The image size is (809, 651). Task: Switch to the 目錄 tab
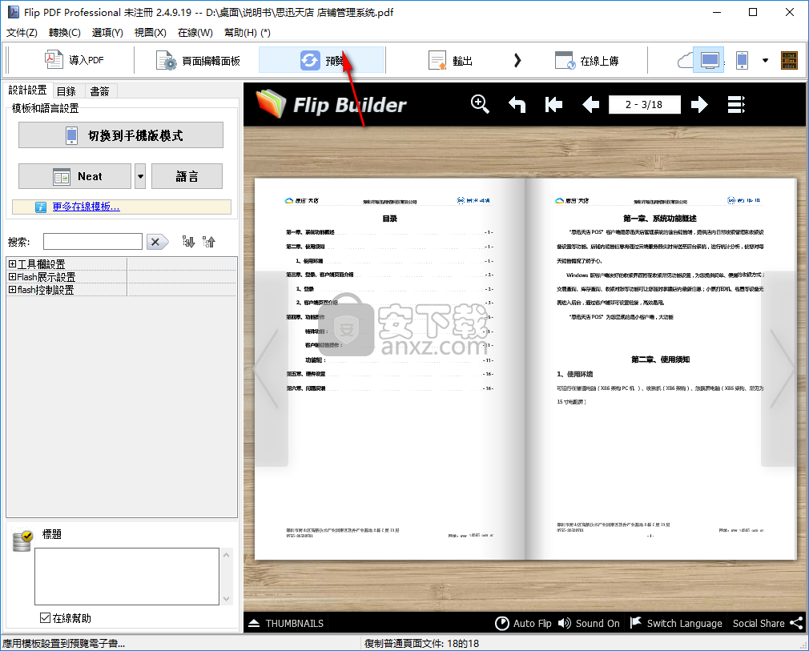coord(66,91)
